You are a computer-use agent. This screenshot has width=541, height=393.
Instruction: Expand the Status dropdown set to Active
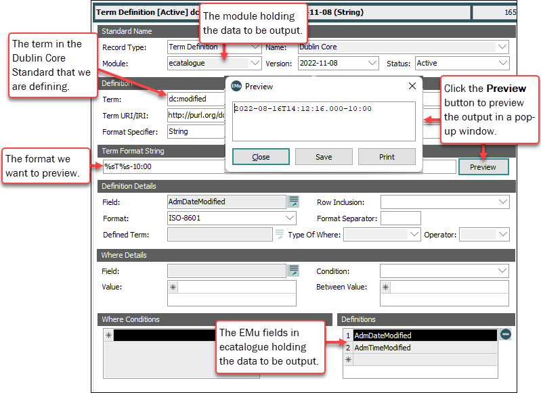(x=502, y=63)
